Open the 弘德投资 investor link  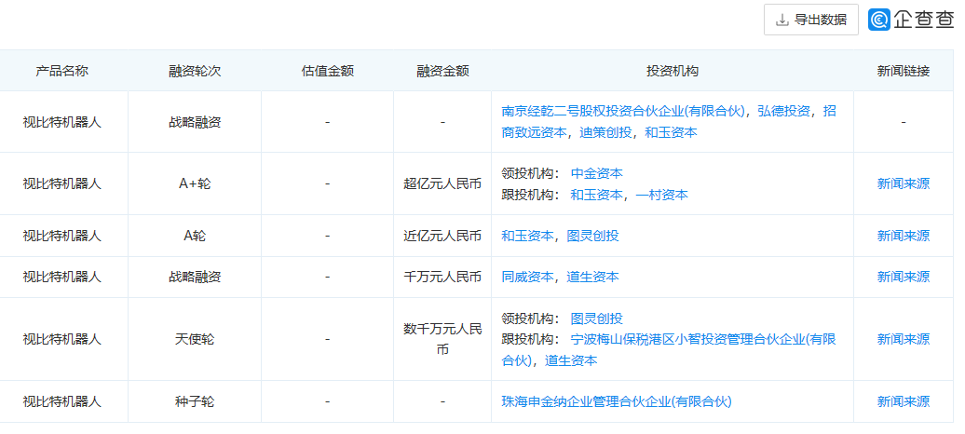tap(783, 111)
